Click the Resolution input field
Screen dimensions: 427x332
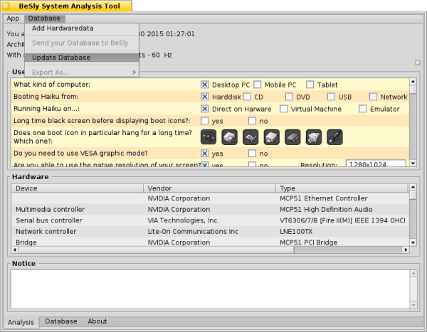click(375, 164)
